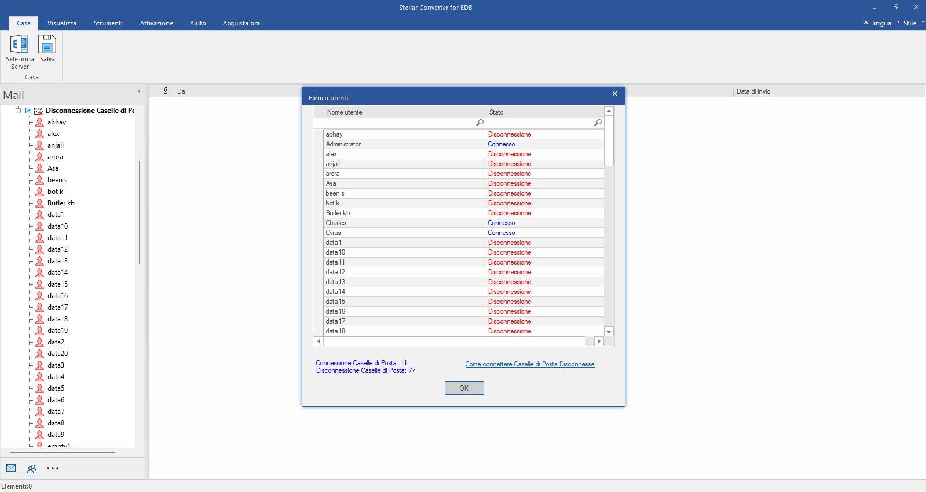Click the OK button in dialog
Image resolution: width=926 pixels, height=492 pixels.
point(464,388)
